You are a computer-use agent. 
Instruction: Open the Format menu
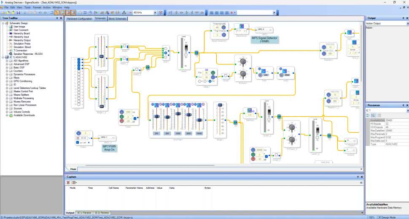point(37,7)
